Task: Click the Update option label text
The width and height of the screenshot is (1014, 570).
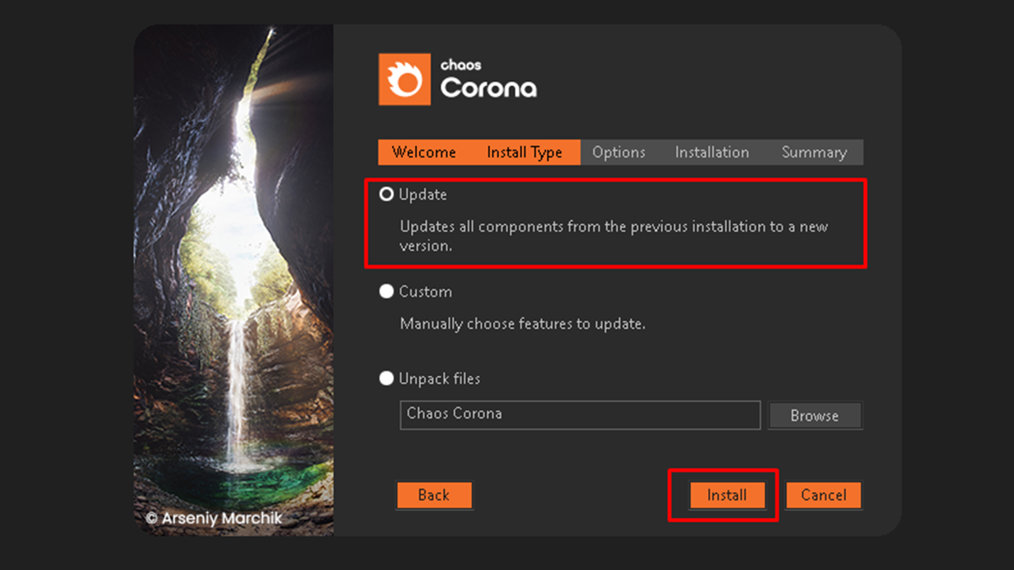Action: tap(422, 194)
